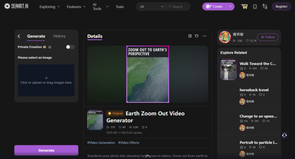
Task: Open customer support headset icon
Action: point(284,135)
